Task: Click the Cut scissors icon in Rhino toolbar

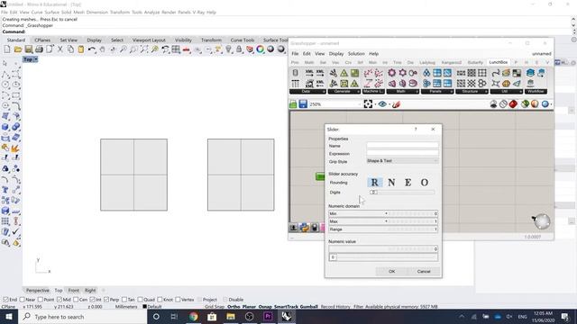Action: pyautogui.click(x=60, y=49)
